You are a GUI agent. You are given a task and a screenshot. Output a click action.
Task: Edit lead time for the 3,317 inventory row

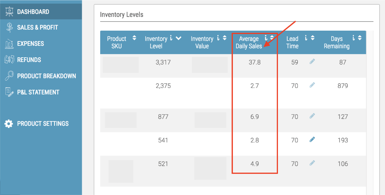tap(312, 62)
